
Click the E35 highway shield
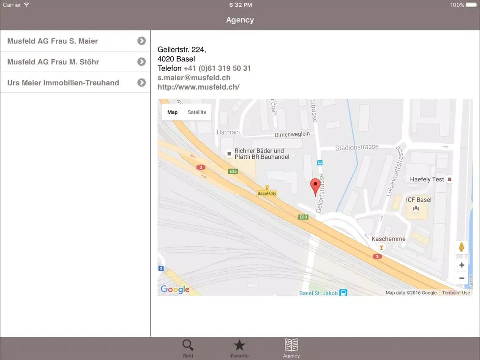[233, 172]
